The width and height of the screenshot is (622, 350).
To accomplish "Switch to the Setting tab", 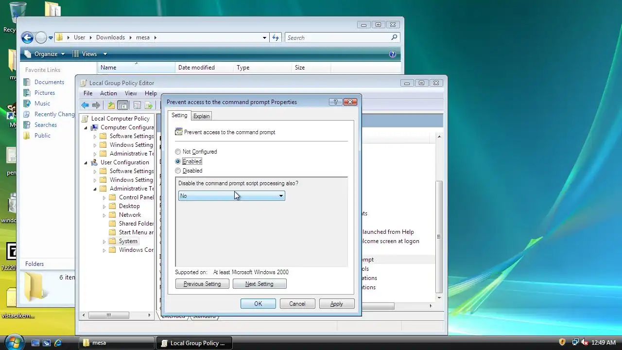I will (x=179, y=115).
